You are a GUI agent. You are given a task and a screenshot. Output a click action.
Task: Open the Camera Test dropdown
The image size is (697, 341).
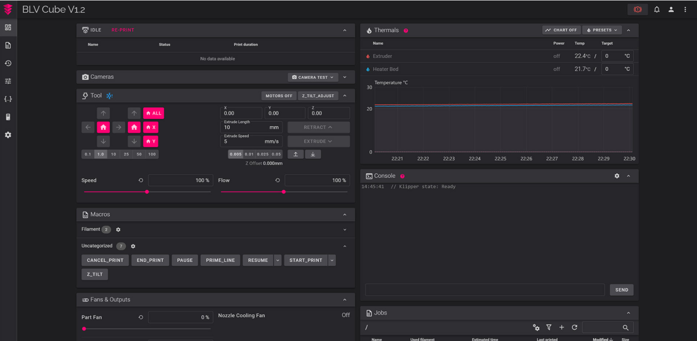pos(313,77)
